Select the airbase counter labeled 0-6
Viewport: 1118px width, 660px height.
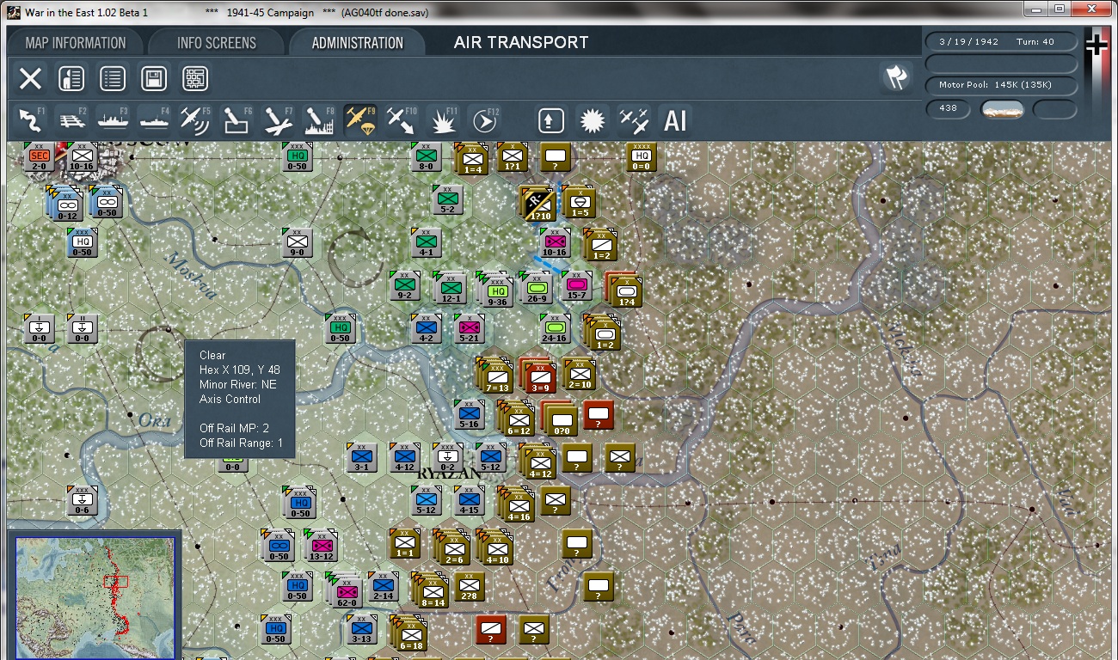point(82,501)
